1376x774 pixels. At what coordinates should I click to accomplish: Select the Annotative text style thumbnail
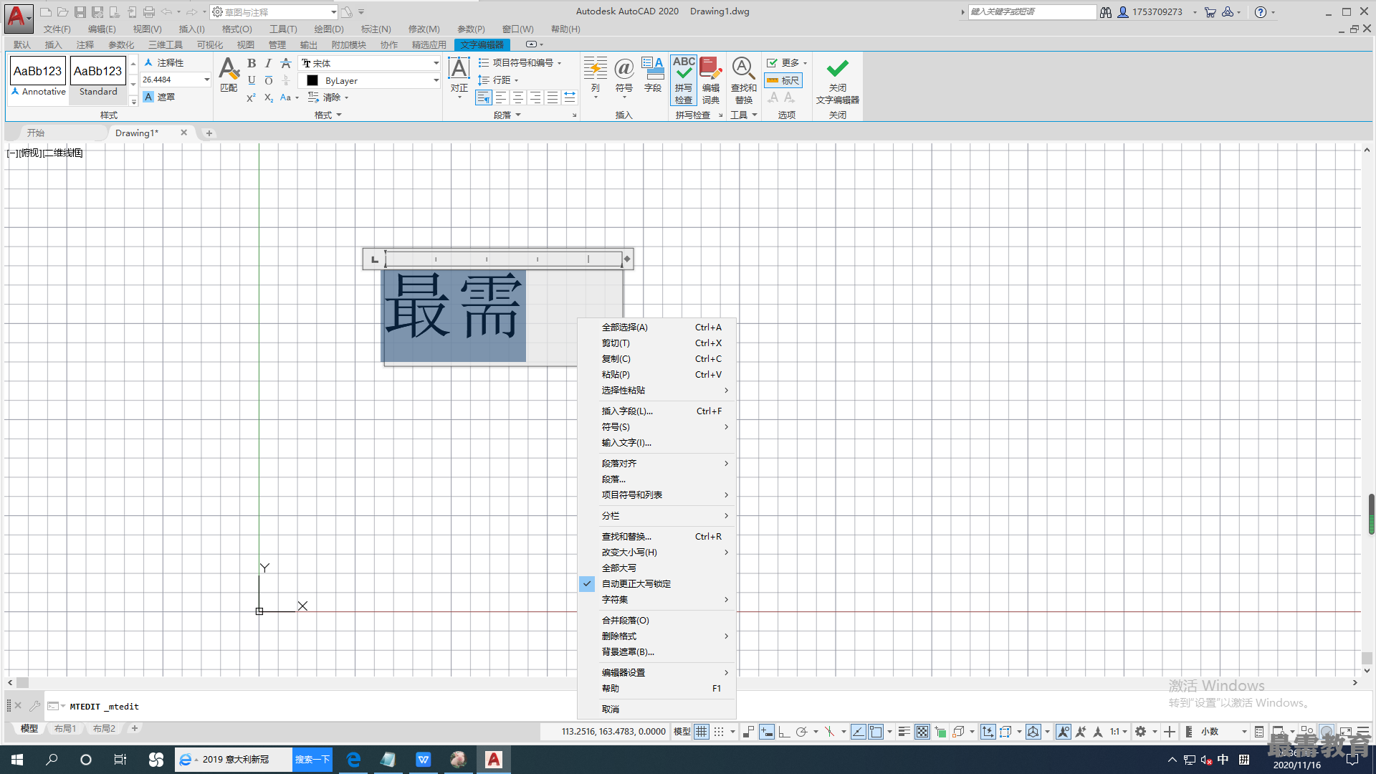38,77
